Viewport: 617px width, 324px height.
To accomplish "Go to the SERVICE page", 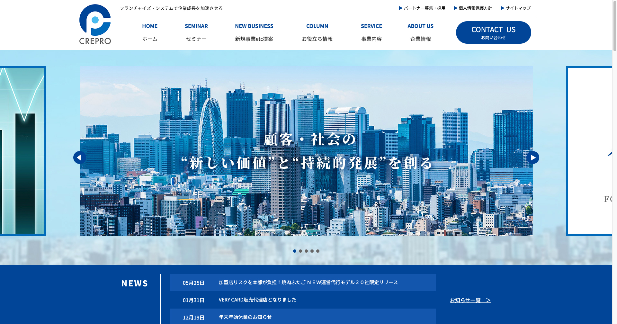I will pos(371,32).
